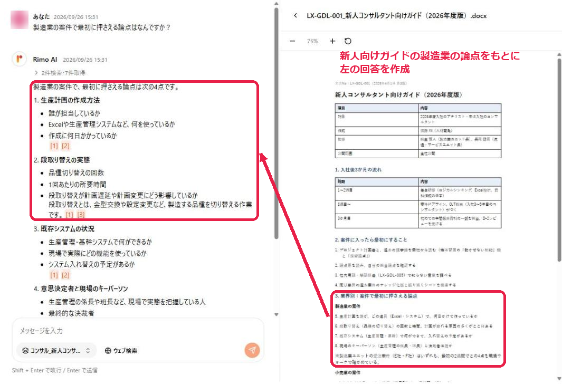The width and height of the screenshot is (562, 384).
Task: Click the globe icon for ウェブ検索
Action: (x=108, y=351)
